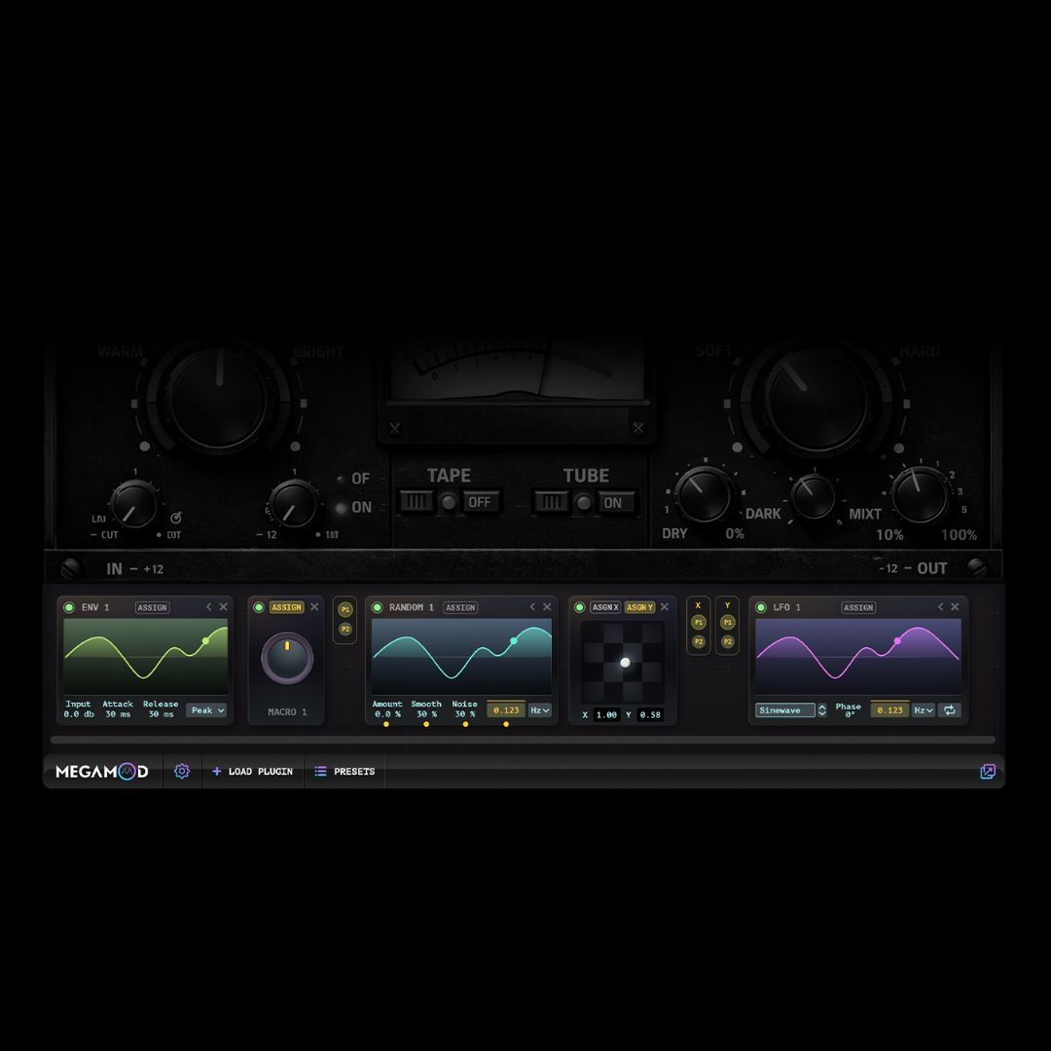Pop out the window with bottom-right icon
This screenshot has width=1051, height=1051.
[x=988, y=771]
